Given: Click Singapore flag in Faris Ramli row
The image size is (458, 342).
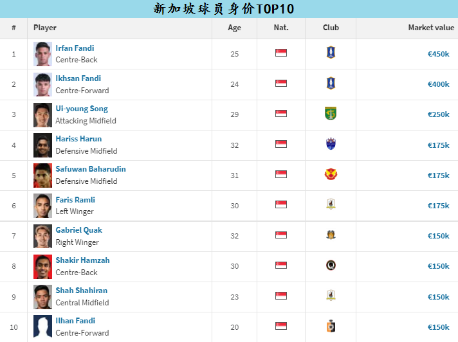Looking at the screenshot, I should [281, 204].
